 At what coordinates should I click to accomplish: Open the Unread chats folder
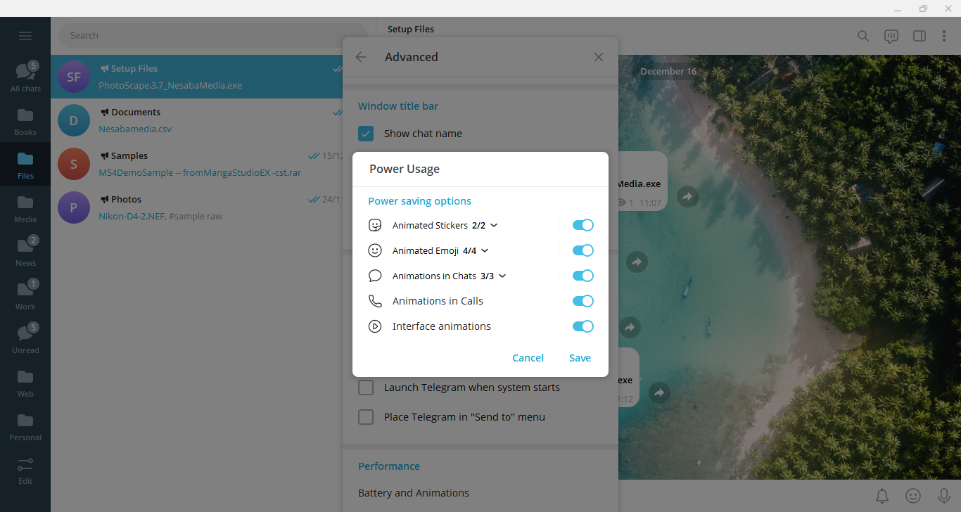click(x=25, y=338)
